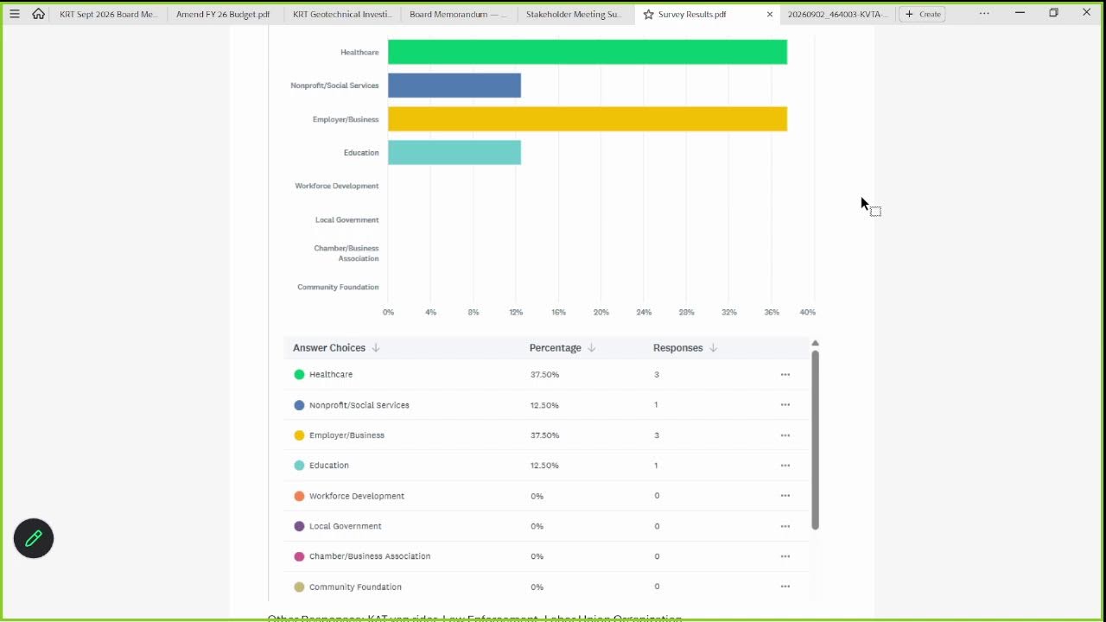Screen dimensions: 1106x622
Task: Click the Answer Choices column header
Action: pyautogui.click(x=329, y=348)
